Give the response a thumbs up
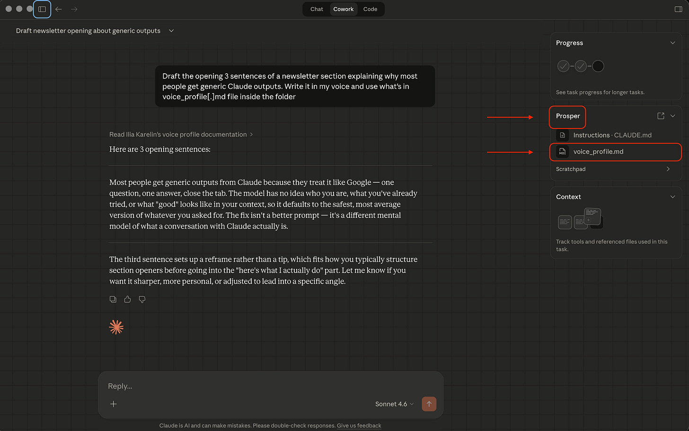The width and height of the screenshot is (689, 431). tap(127, 299)
